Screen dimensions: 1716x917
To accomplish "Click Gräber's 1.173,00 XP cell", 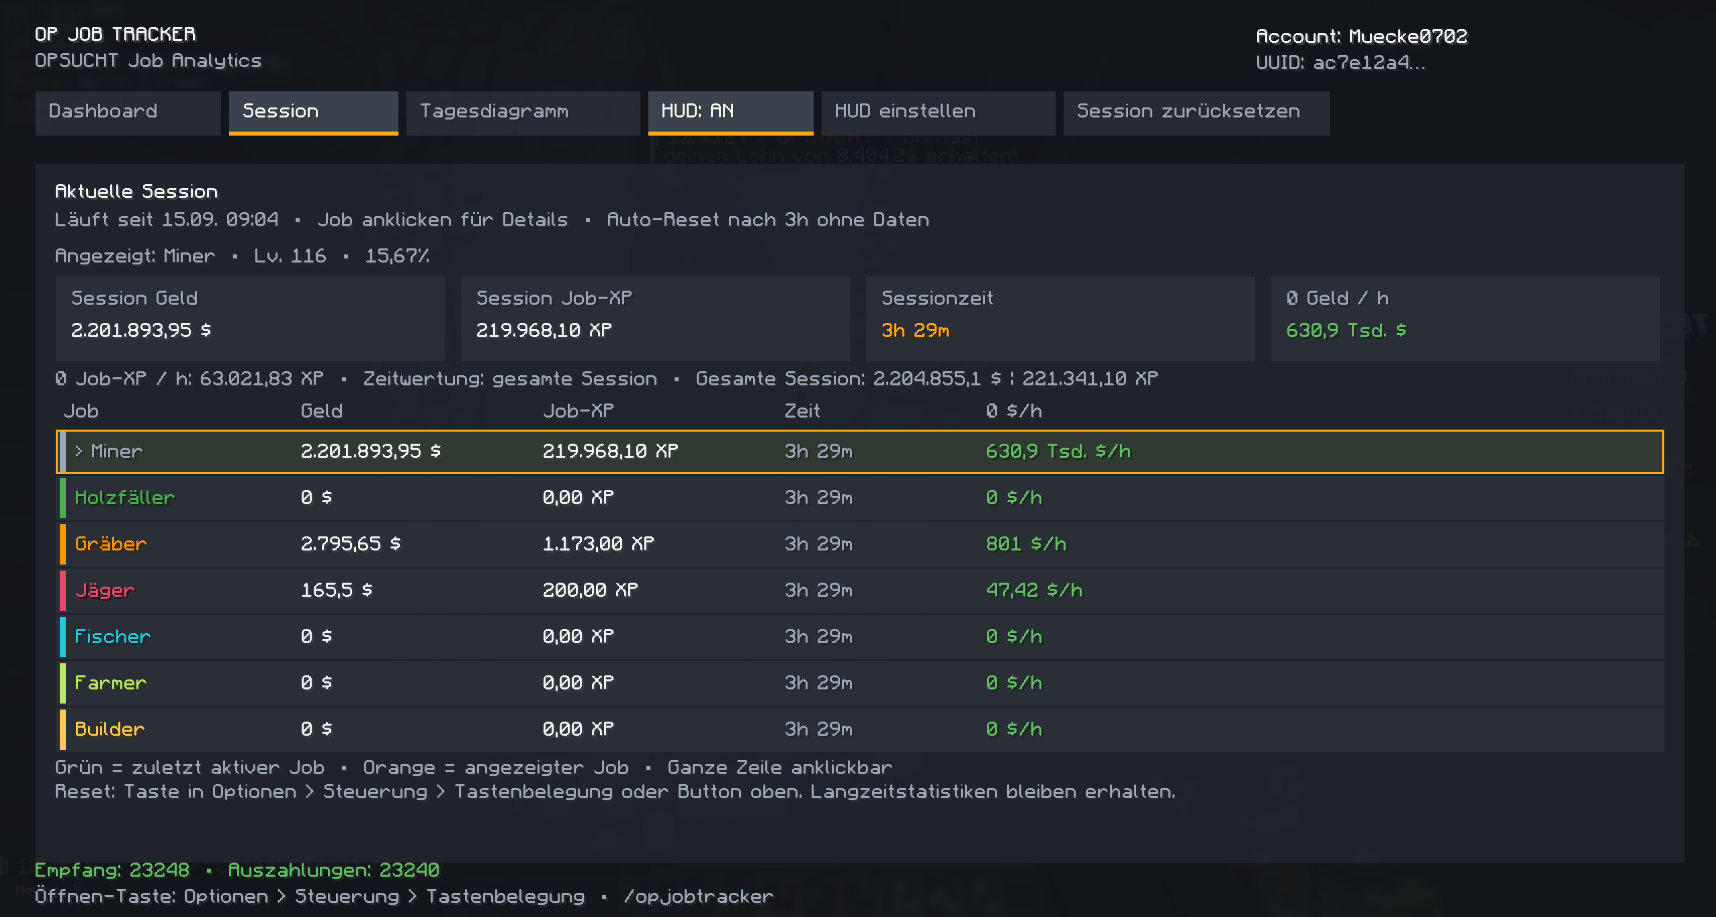I will pos(598,544).
